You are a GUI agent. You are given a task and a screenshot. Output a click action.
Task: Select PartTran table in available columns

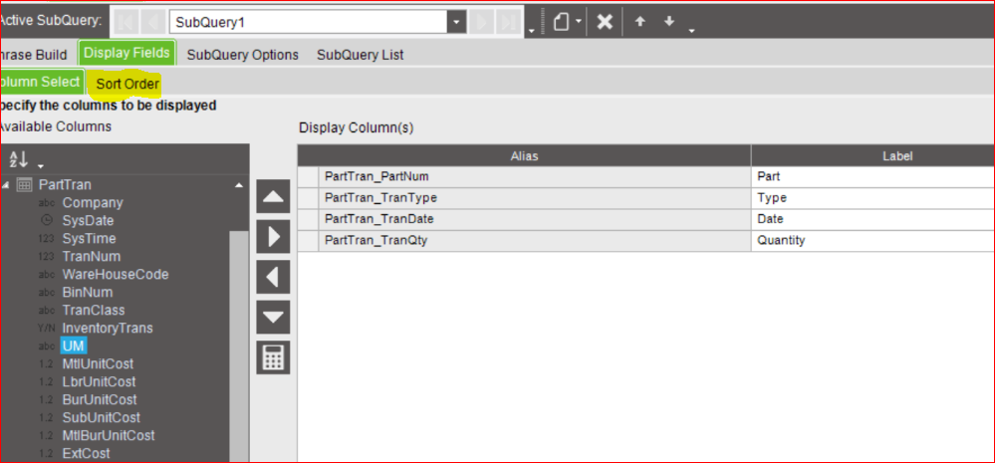click(x=65, y=185)
